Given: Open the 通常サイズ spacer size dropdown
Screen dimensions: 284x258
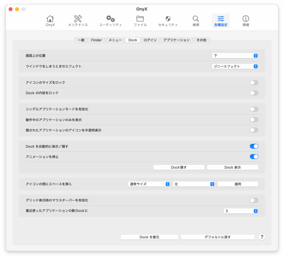Looking at the screenshot, I should pyautogui.click(x=149, y=184).
